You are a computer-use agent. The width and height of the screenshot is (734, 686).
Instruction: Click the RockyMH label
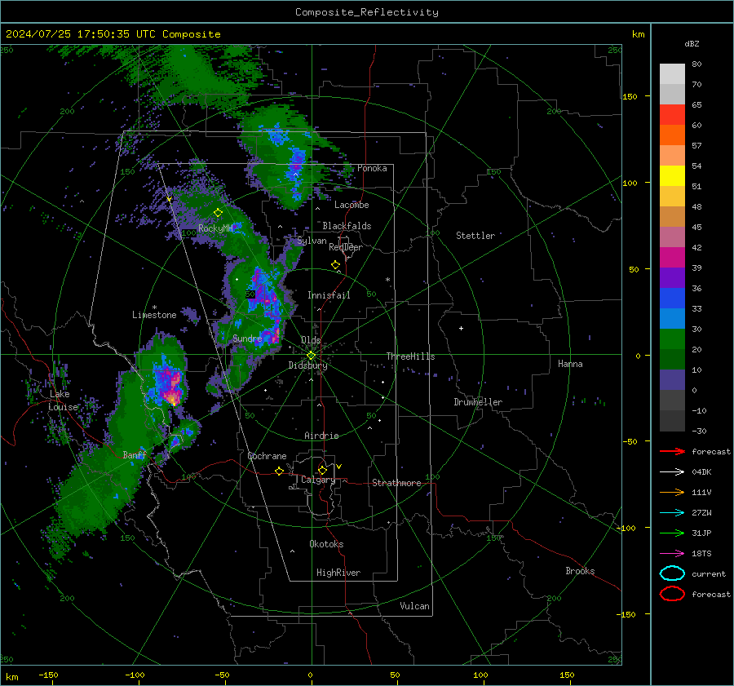coord(215,228)
